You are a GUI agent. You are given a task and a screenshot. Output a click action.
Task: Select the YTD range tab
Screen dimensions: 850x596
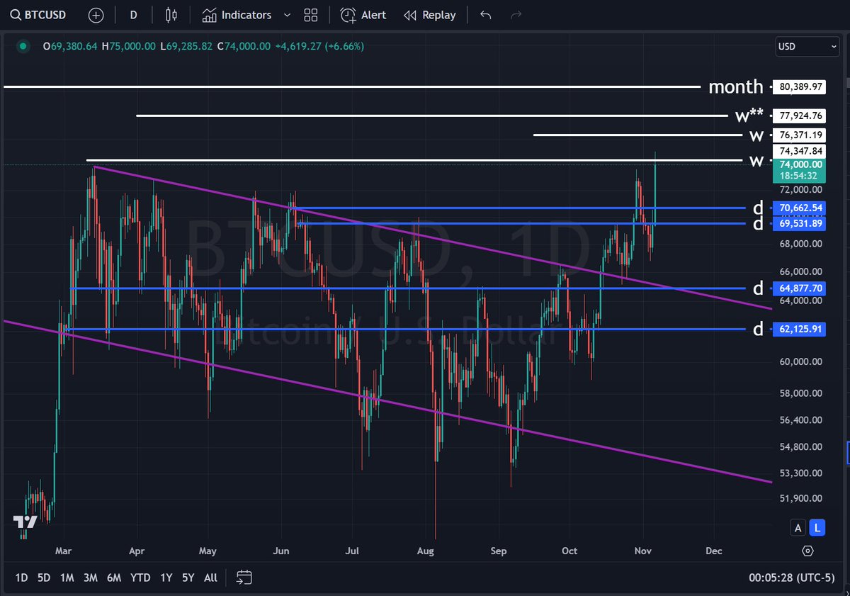[140, 578]
